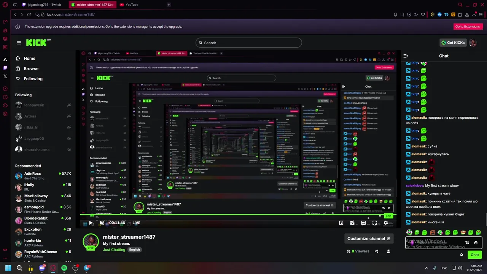Click the green video progress bar

(x=238, y=215)
